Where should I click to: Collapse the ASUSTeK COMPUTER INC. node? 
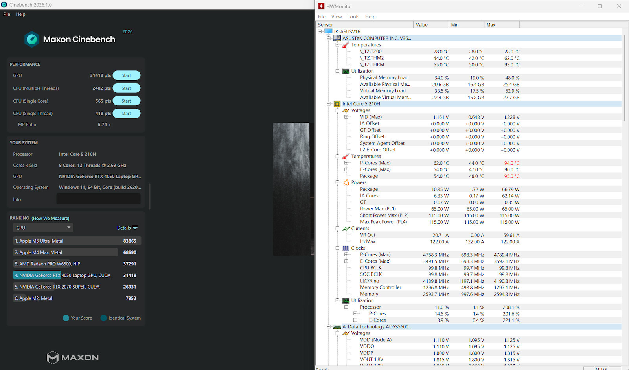[x=329, y=38]
